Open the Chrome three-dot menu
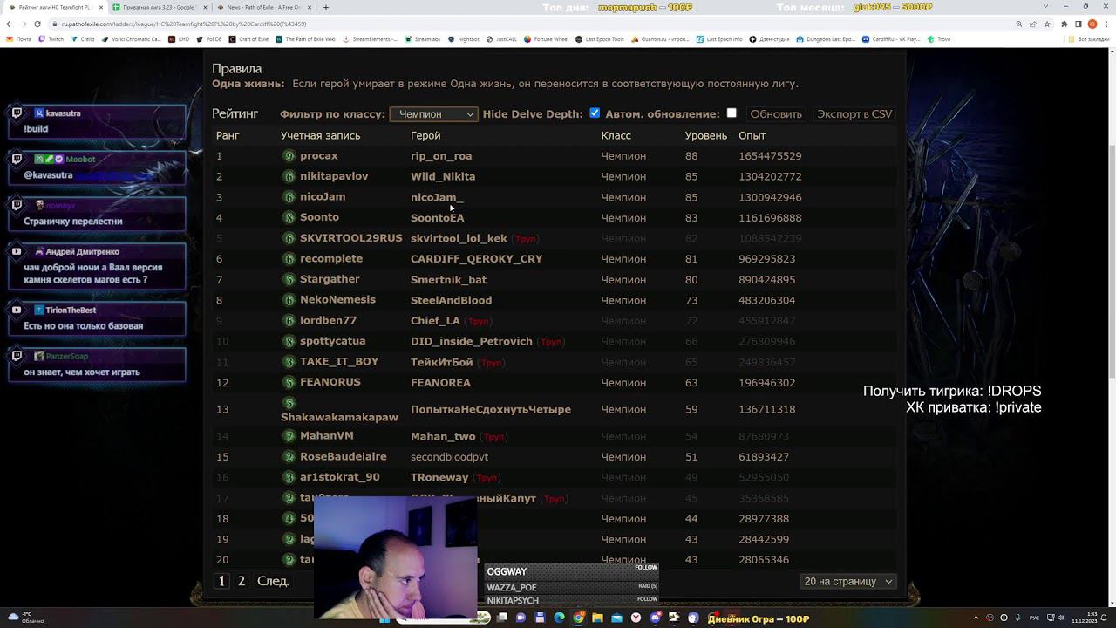Screen dimensions: 1116x628 click(x=1106, y=24)
